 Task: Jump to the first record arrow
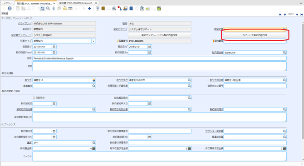tap(280, 15)
